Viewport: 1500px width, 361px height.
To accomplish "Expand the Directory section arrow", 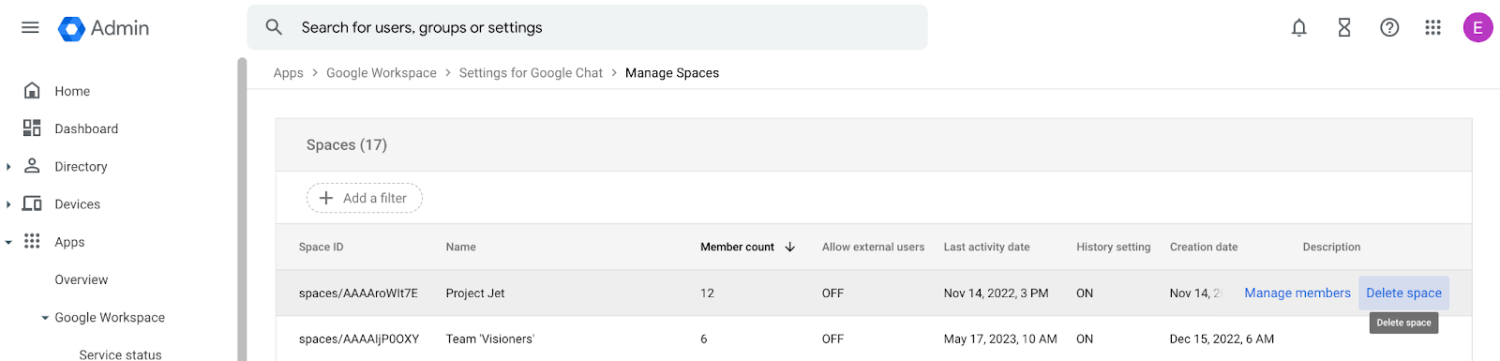I will [x=8, y=167].
